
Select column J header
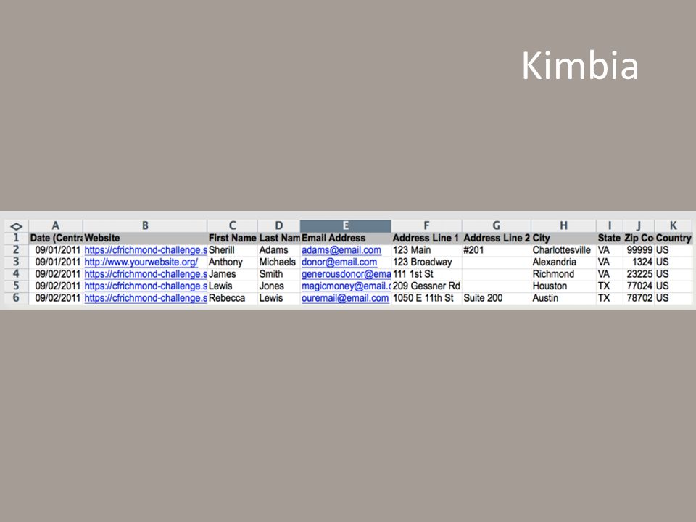[638, 226]
